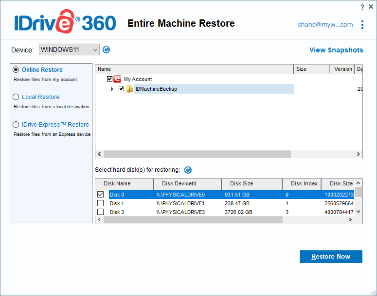Open the View Snapshots link
Screen dimensions: 377x296
click(x=336, y=50)
